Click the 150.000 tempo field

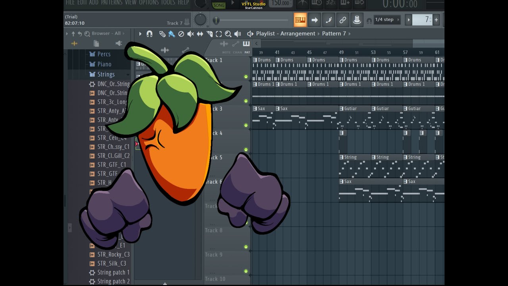tap(281, 3)
